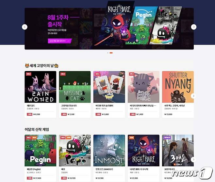Open the INMOST game thumbnail
The width and height of the screenshot is (215, 182).
pos(109,150)
